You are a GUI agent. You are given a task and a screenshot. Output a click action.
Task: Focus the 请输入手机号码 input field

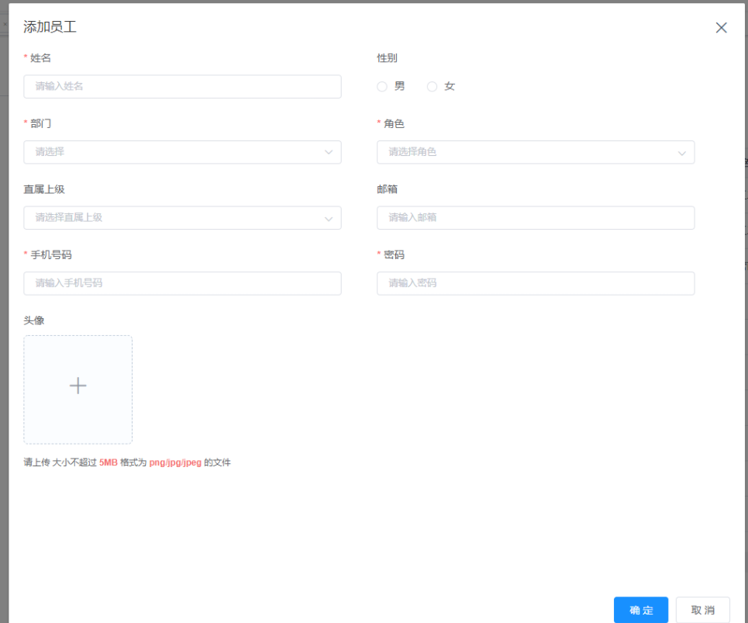tap(182, 283)
